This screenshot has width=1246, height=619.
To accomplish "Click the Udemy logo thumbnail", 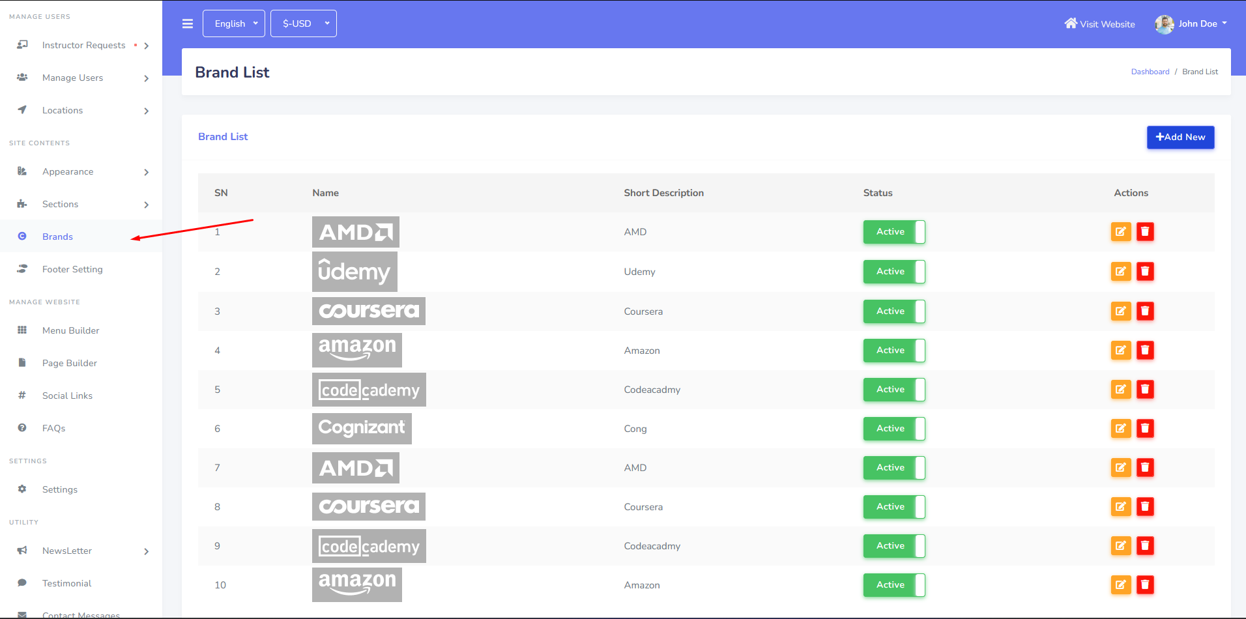I will (x=355, y=272).
